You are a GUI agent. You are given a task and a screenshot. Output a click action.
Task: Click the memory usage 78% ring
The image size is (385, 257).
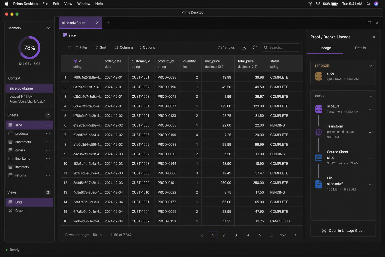pos(29,48)
